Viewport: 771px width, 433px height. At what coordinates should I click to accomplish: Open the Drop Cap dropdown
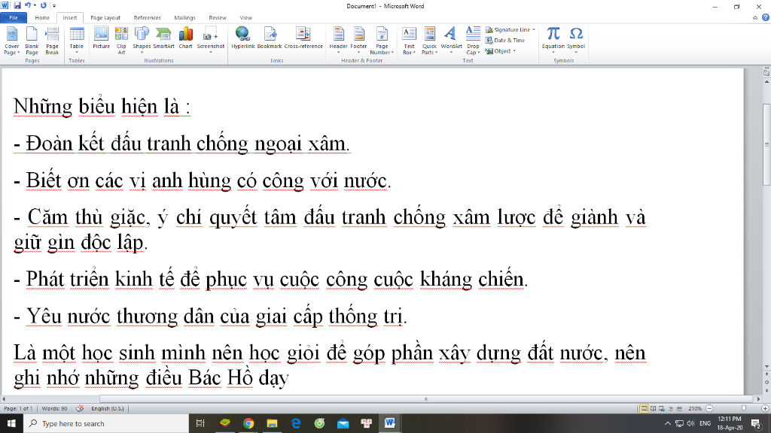[473, 41]
